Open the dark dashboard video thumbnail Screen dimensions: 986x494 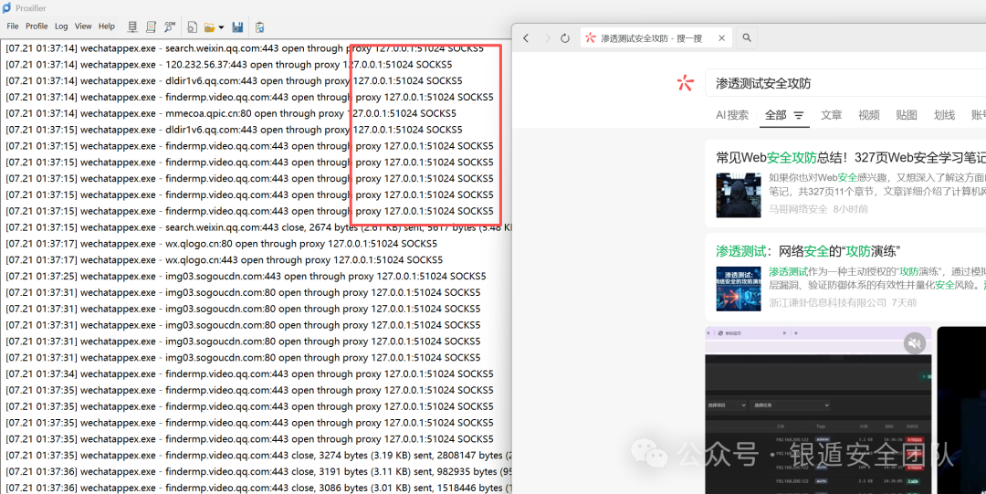pyautogui.click(x=818, y=410)
